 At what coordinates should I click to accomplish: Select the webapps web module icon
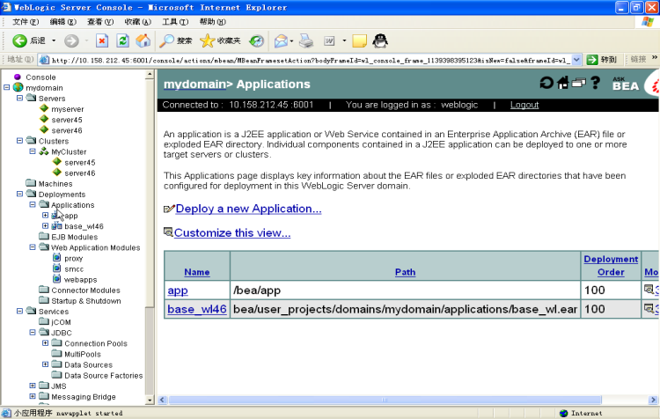[x=57, y=278]
